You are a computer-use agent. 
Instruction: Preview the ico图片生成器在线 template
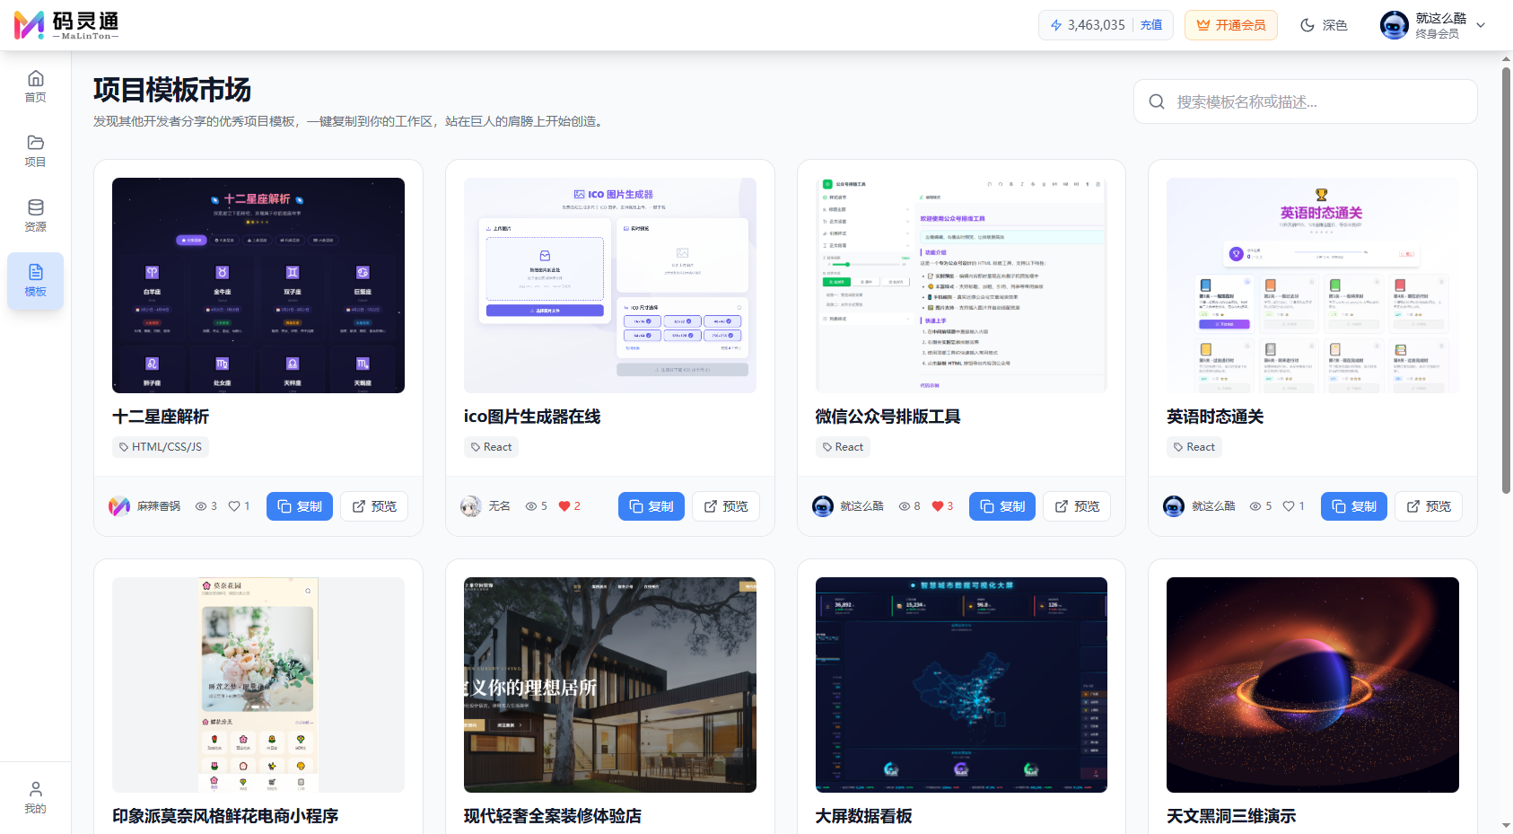[726, 506]
